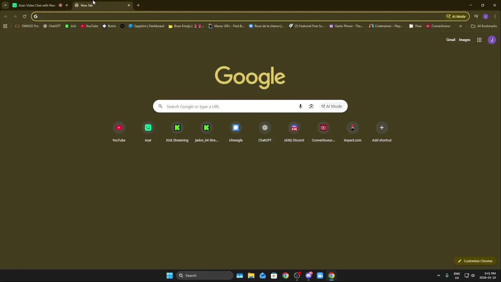501x282 pixels.
Task: Open the Convertisseur bookmark in bookmarks bar
Action: 438,26
